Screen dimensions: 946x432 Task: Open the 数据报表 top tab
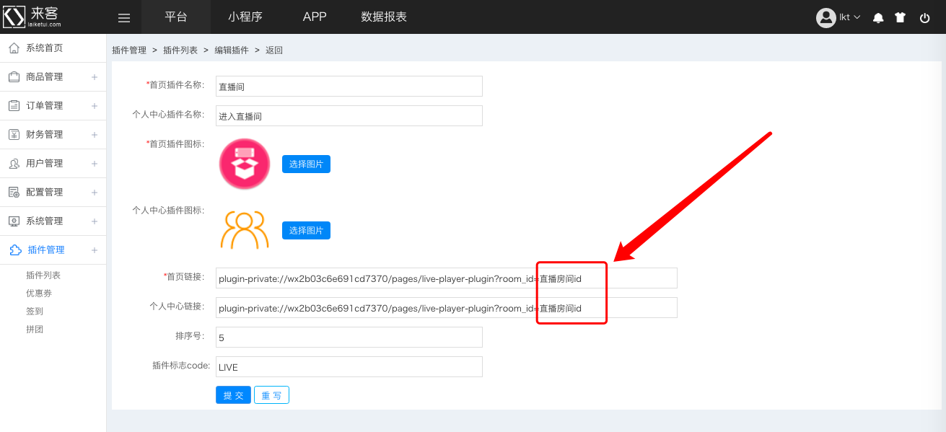(384, 17)
